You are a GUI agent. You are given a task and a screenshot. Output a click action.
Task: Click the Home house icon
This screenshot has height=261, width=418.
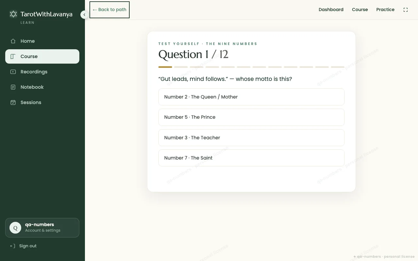[x=13, y=41]
